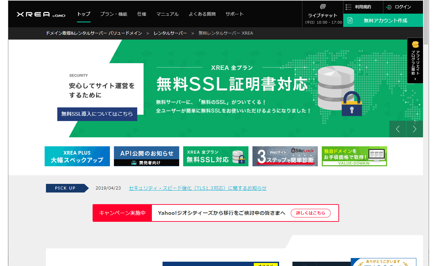Open よくある質問 in the navigation bar

pyautogui.click(x=202, y=14)
